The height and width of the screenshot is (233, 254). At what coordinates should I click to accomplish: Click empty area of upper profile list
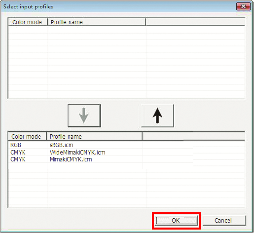coord(126,62)
